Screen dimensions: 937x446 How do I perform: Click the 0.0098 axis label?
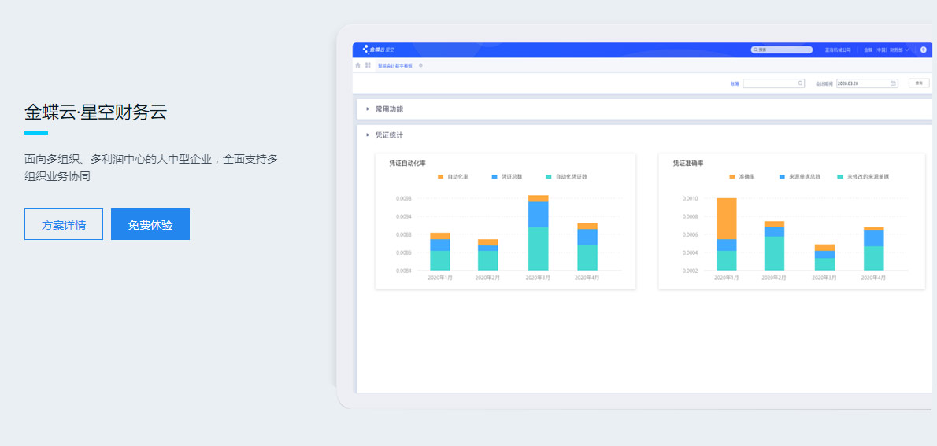click(x=403, y=198)
